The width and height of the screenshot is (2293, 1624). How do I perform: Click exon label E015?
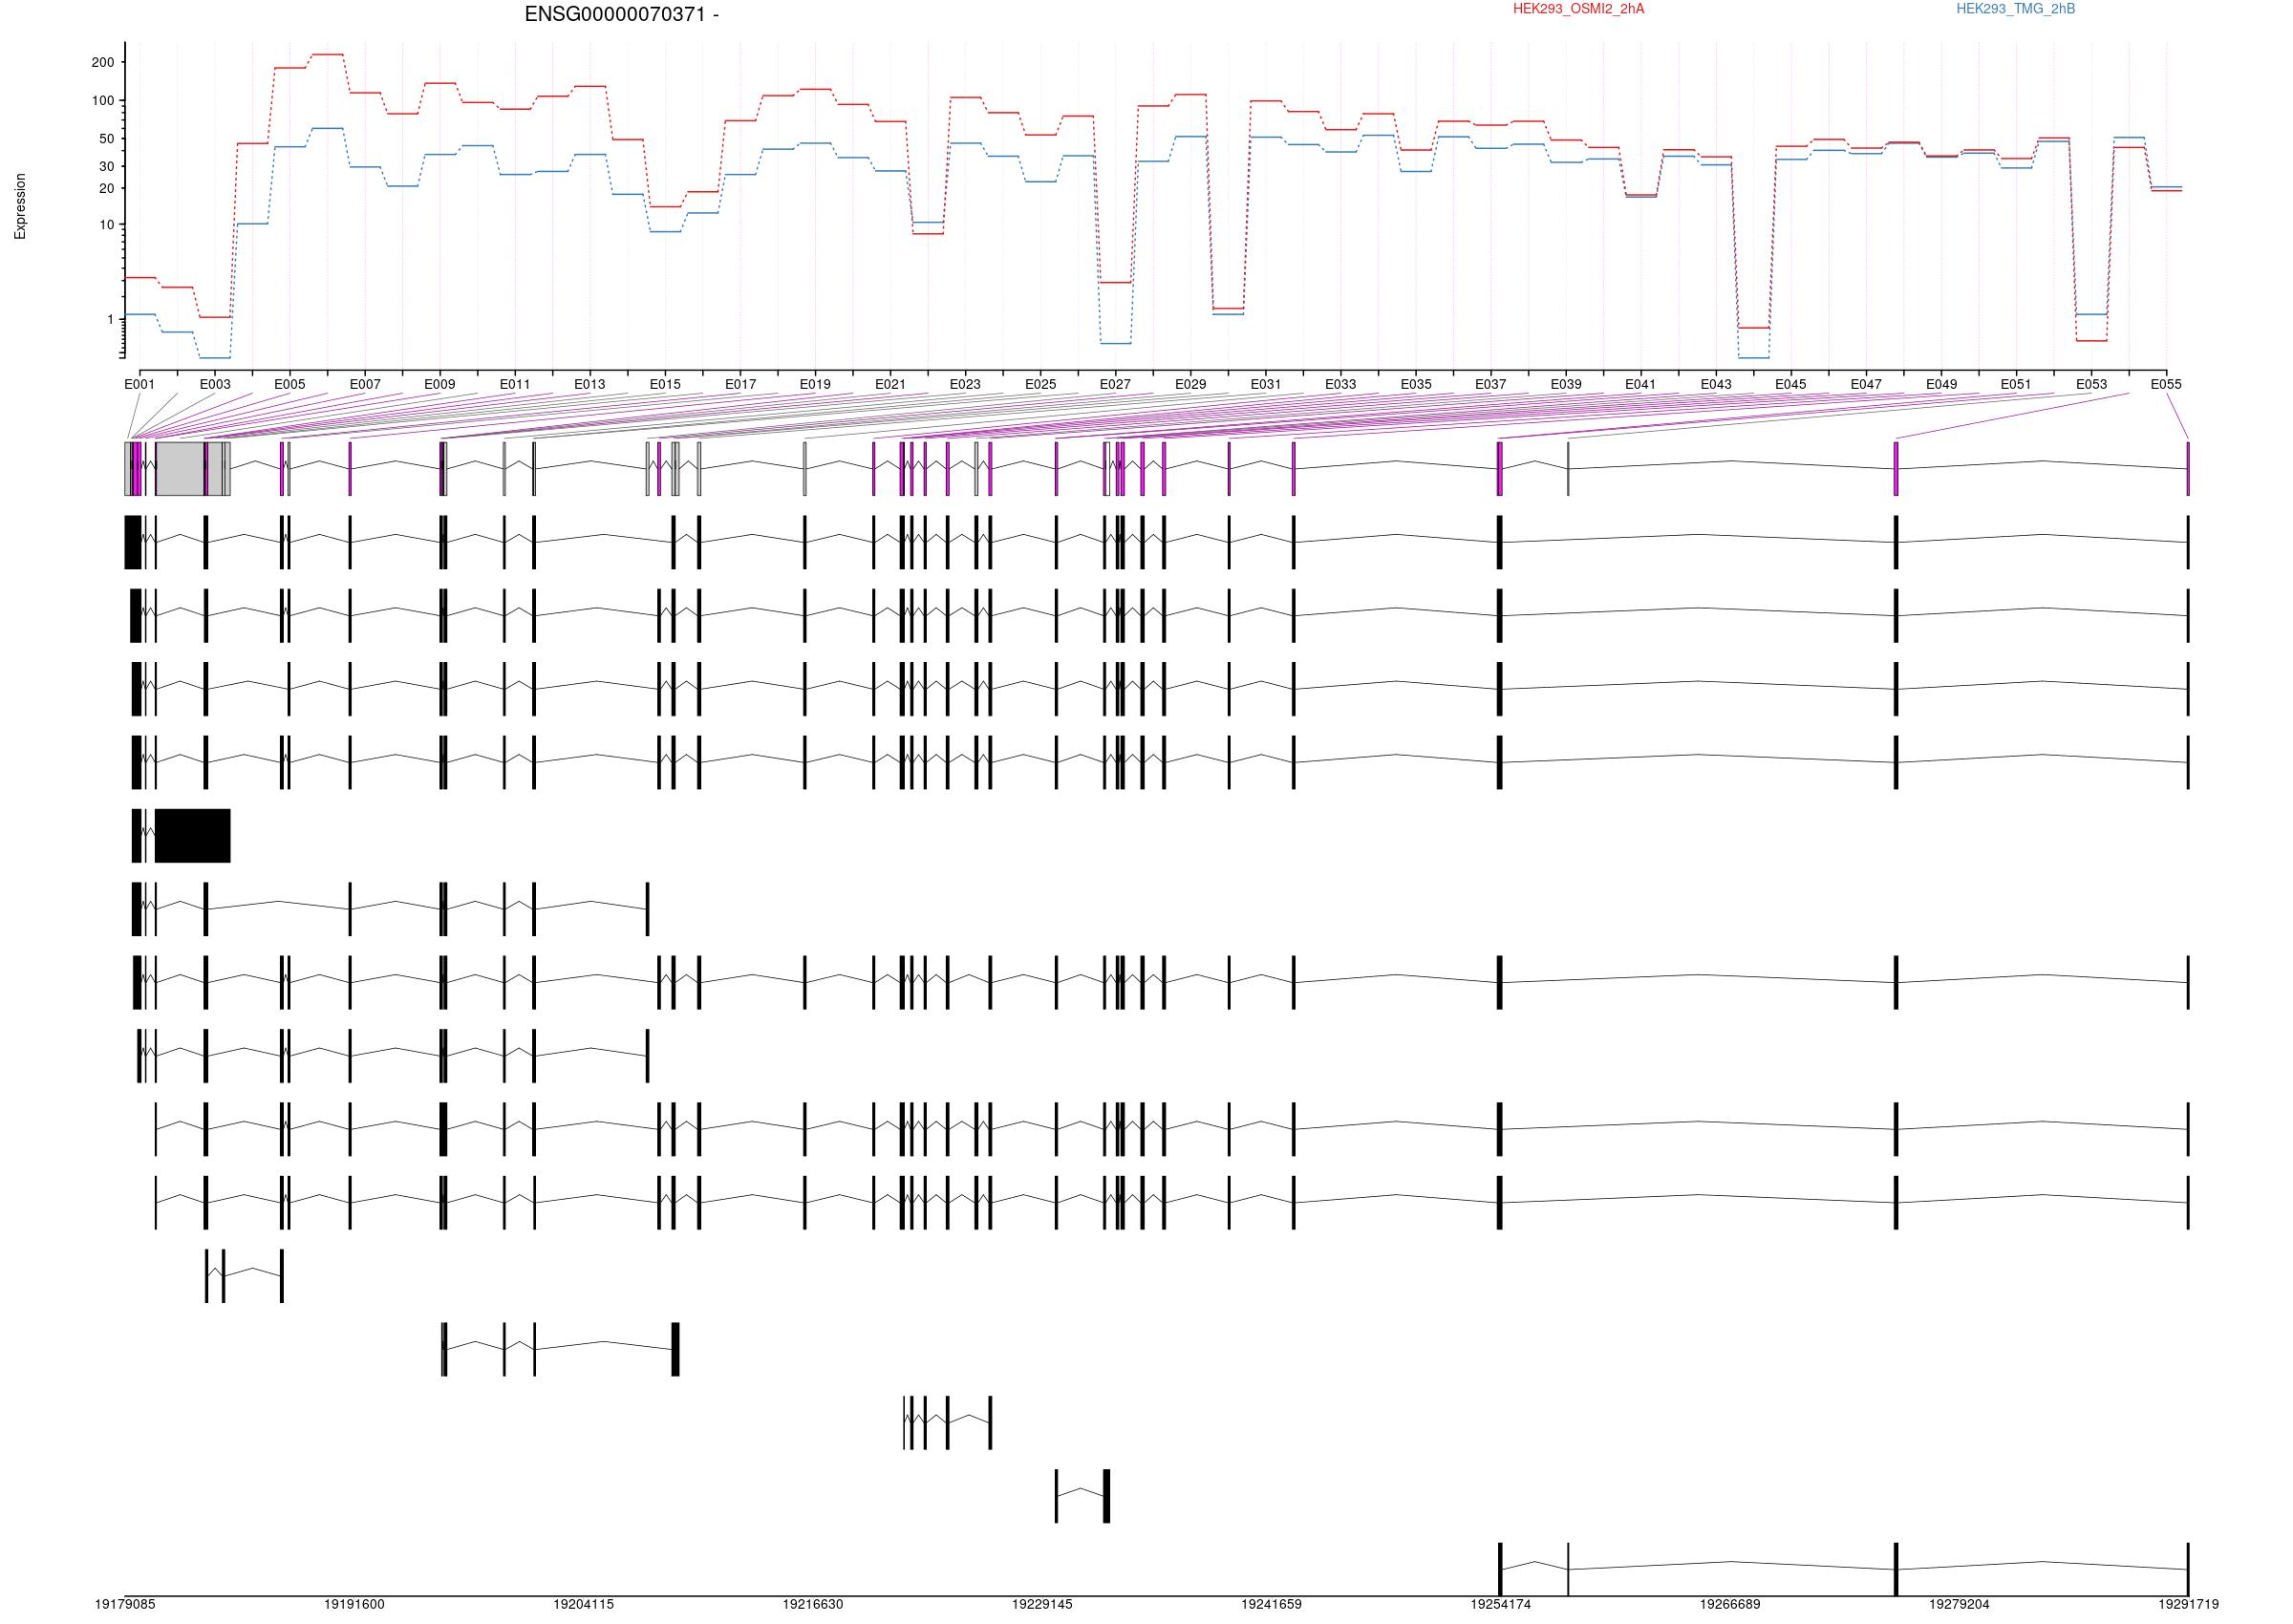pyautogui.click(x=665, y=384)
